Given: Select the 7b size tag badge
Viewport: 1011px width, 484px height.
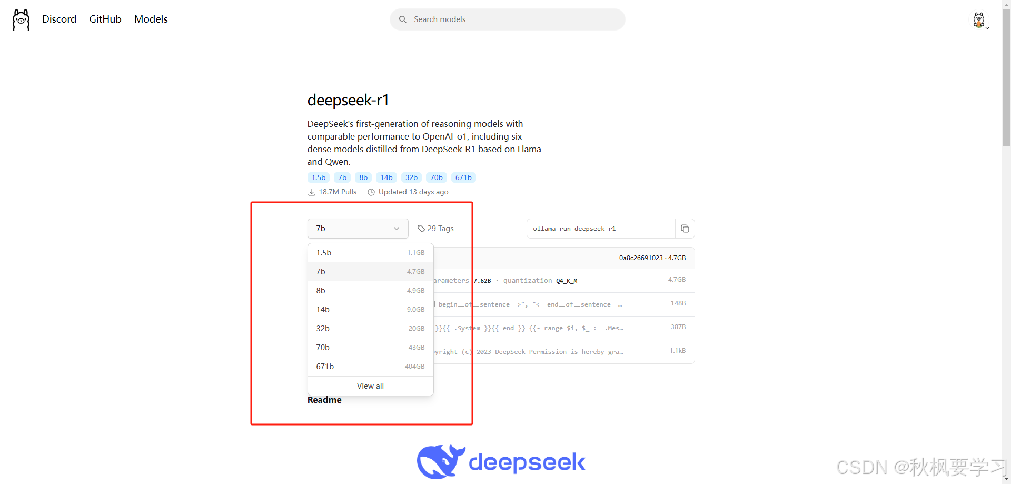Looking at the screenshot, I should pos(342,177).
